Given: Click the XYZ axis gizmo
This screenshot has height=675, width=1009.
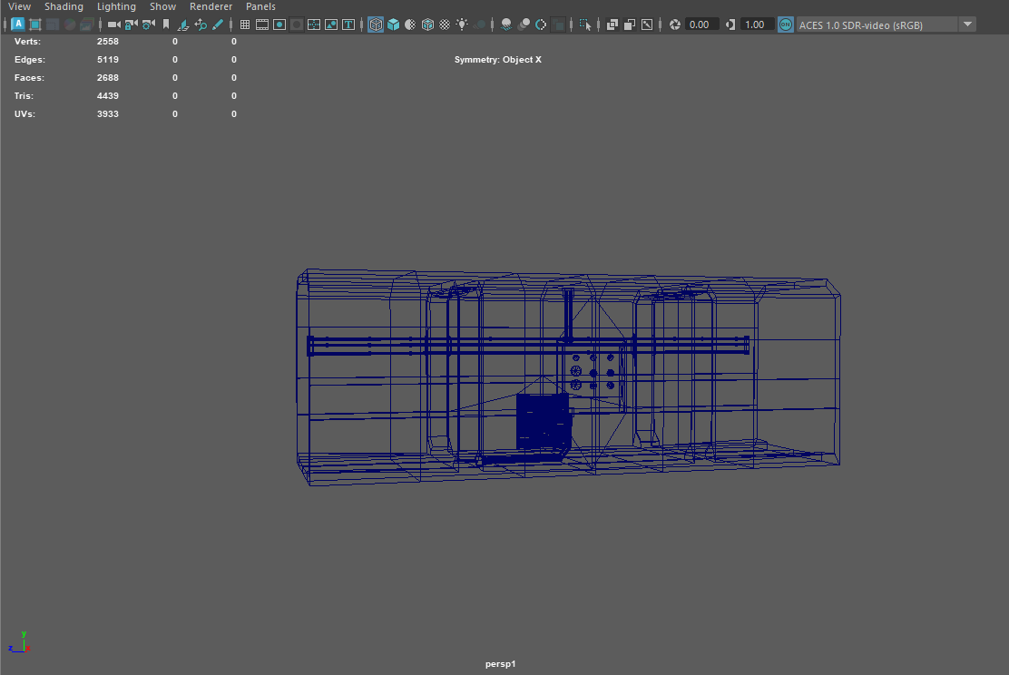Looking at the screenshot, I should click(20, 642).
